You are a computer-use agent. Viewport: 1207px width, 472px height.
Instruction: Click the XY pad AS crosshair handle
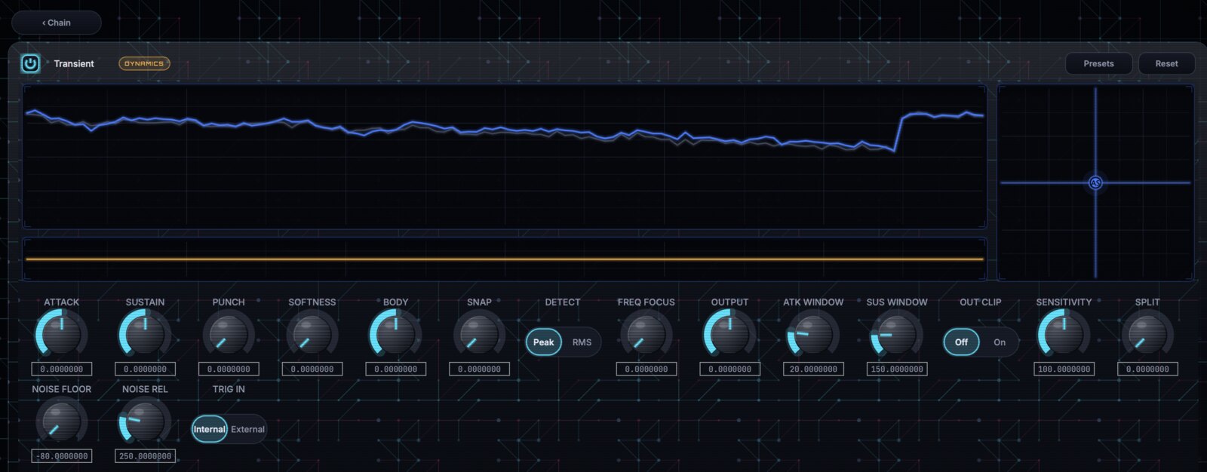pos(1095,182)
